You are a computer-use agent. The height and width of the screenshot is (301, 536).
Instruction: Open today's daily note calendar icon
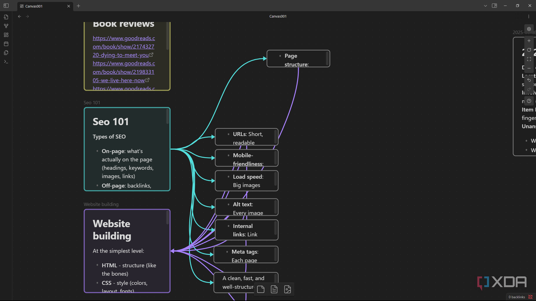[6, 44]
